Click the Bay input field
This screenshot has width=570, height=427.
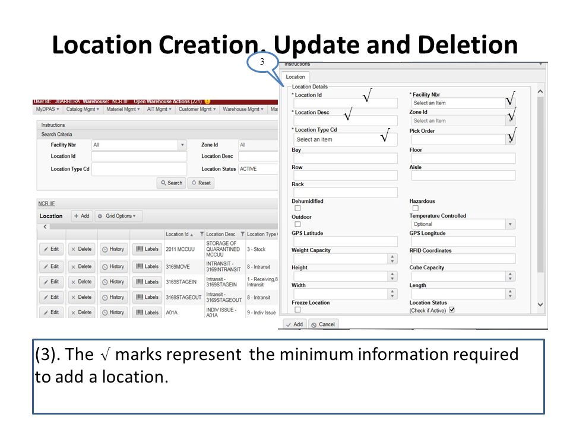(346, 158)
